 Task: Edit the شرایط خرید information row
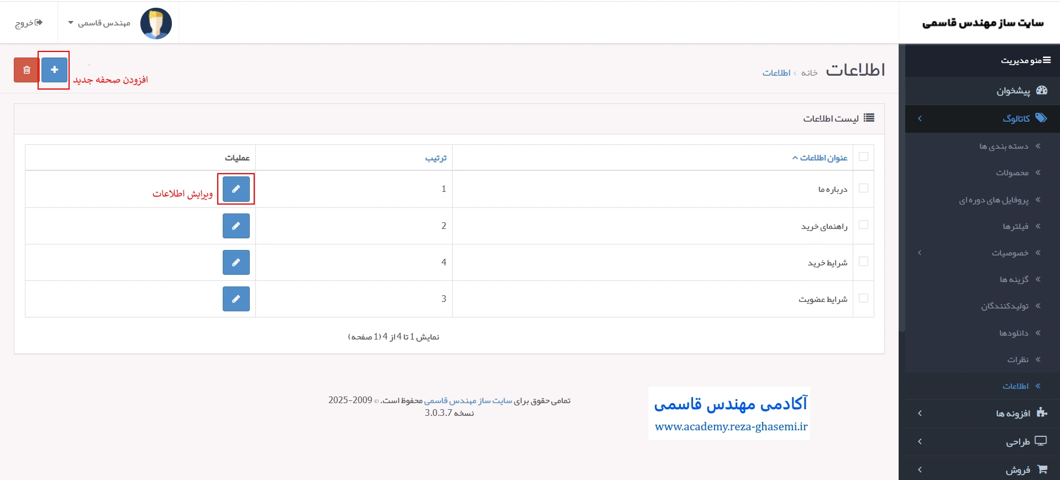(x=236, y=262)
